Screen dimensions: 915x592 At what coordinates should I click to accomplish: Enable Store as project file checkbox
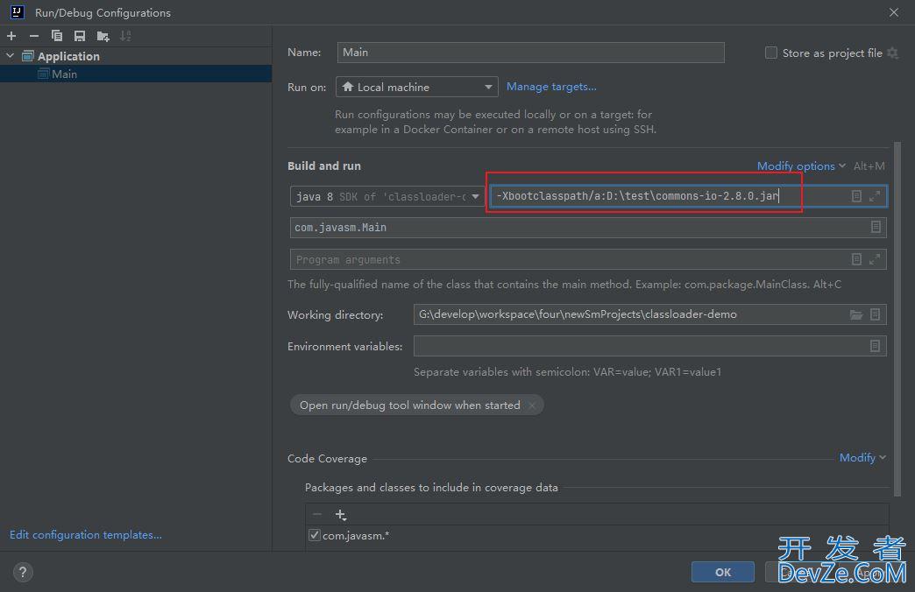(771, 53)
